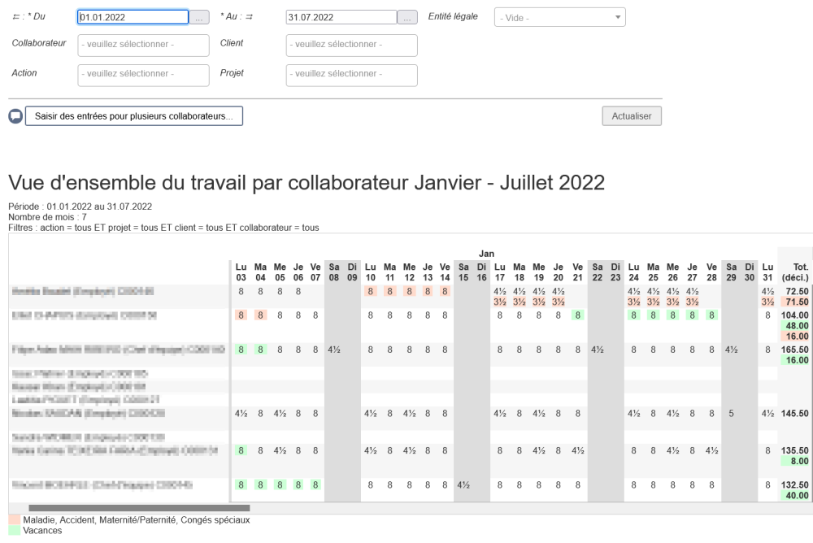This screenshot has height=543, width=813.
Task: Click the previous period arrows beside Du
Action: coord(17,17)
